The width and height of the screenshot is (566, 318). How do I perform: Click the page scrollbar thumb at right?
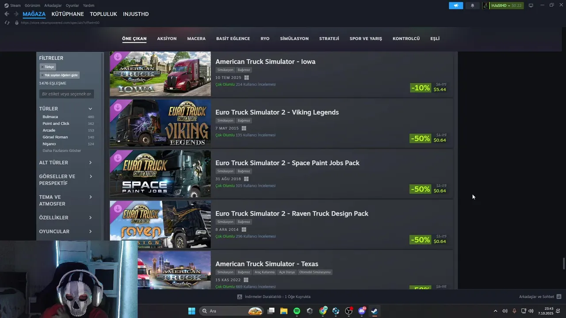[564, 263]
